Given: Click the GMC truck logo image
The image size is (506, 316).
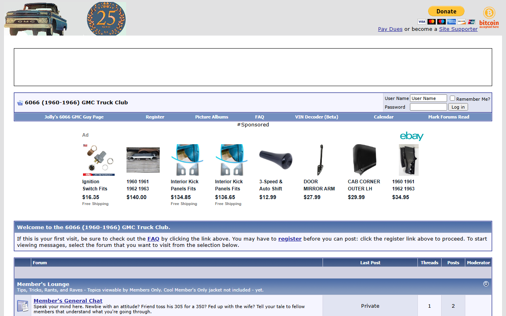Looking at the screenshot, I should coord(36,19).
